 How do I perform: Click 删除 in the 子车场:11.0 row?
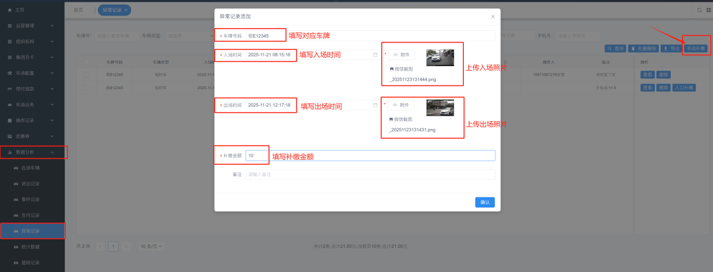click(664, 87)
